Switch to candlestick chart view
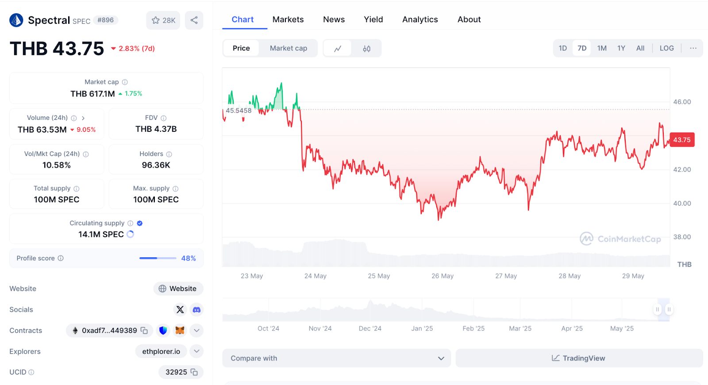This screenshot has width=708, height=385. (366, 48)
